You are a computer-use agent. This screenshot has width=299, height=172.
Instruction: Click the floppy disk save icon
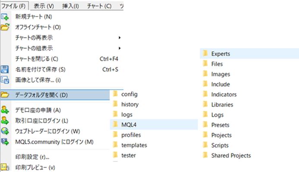pyautogui.click(x=5, y=69)
